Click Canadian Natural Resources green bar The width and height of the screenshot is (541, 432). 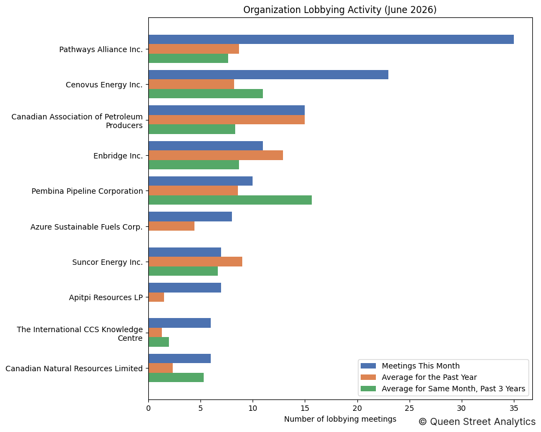click(x=177, y=377)
